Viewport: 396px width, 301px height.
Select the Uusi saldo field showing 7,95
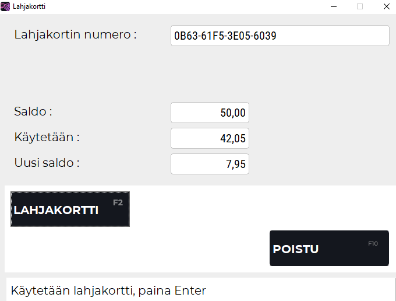(x=210, y=164)
